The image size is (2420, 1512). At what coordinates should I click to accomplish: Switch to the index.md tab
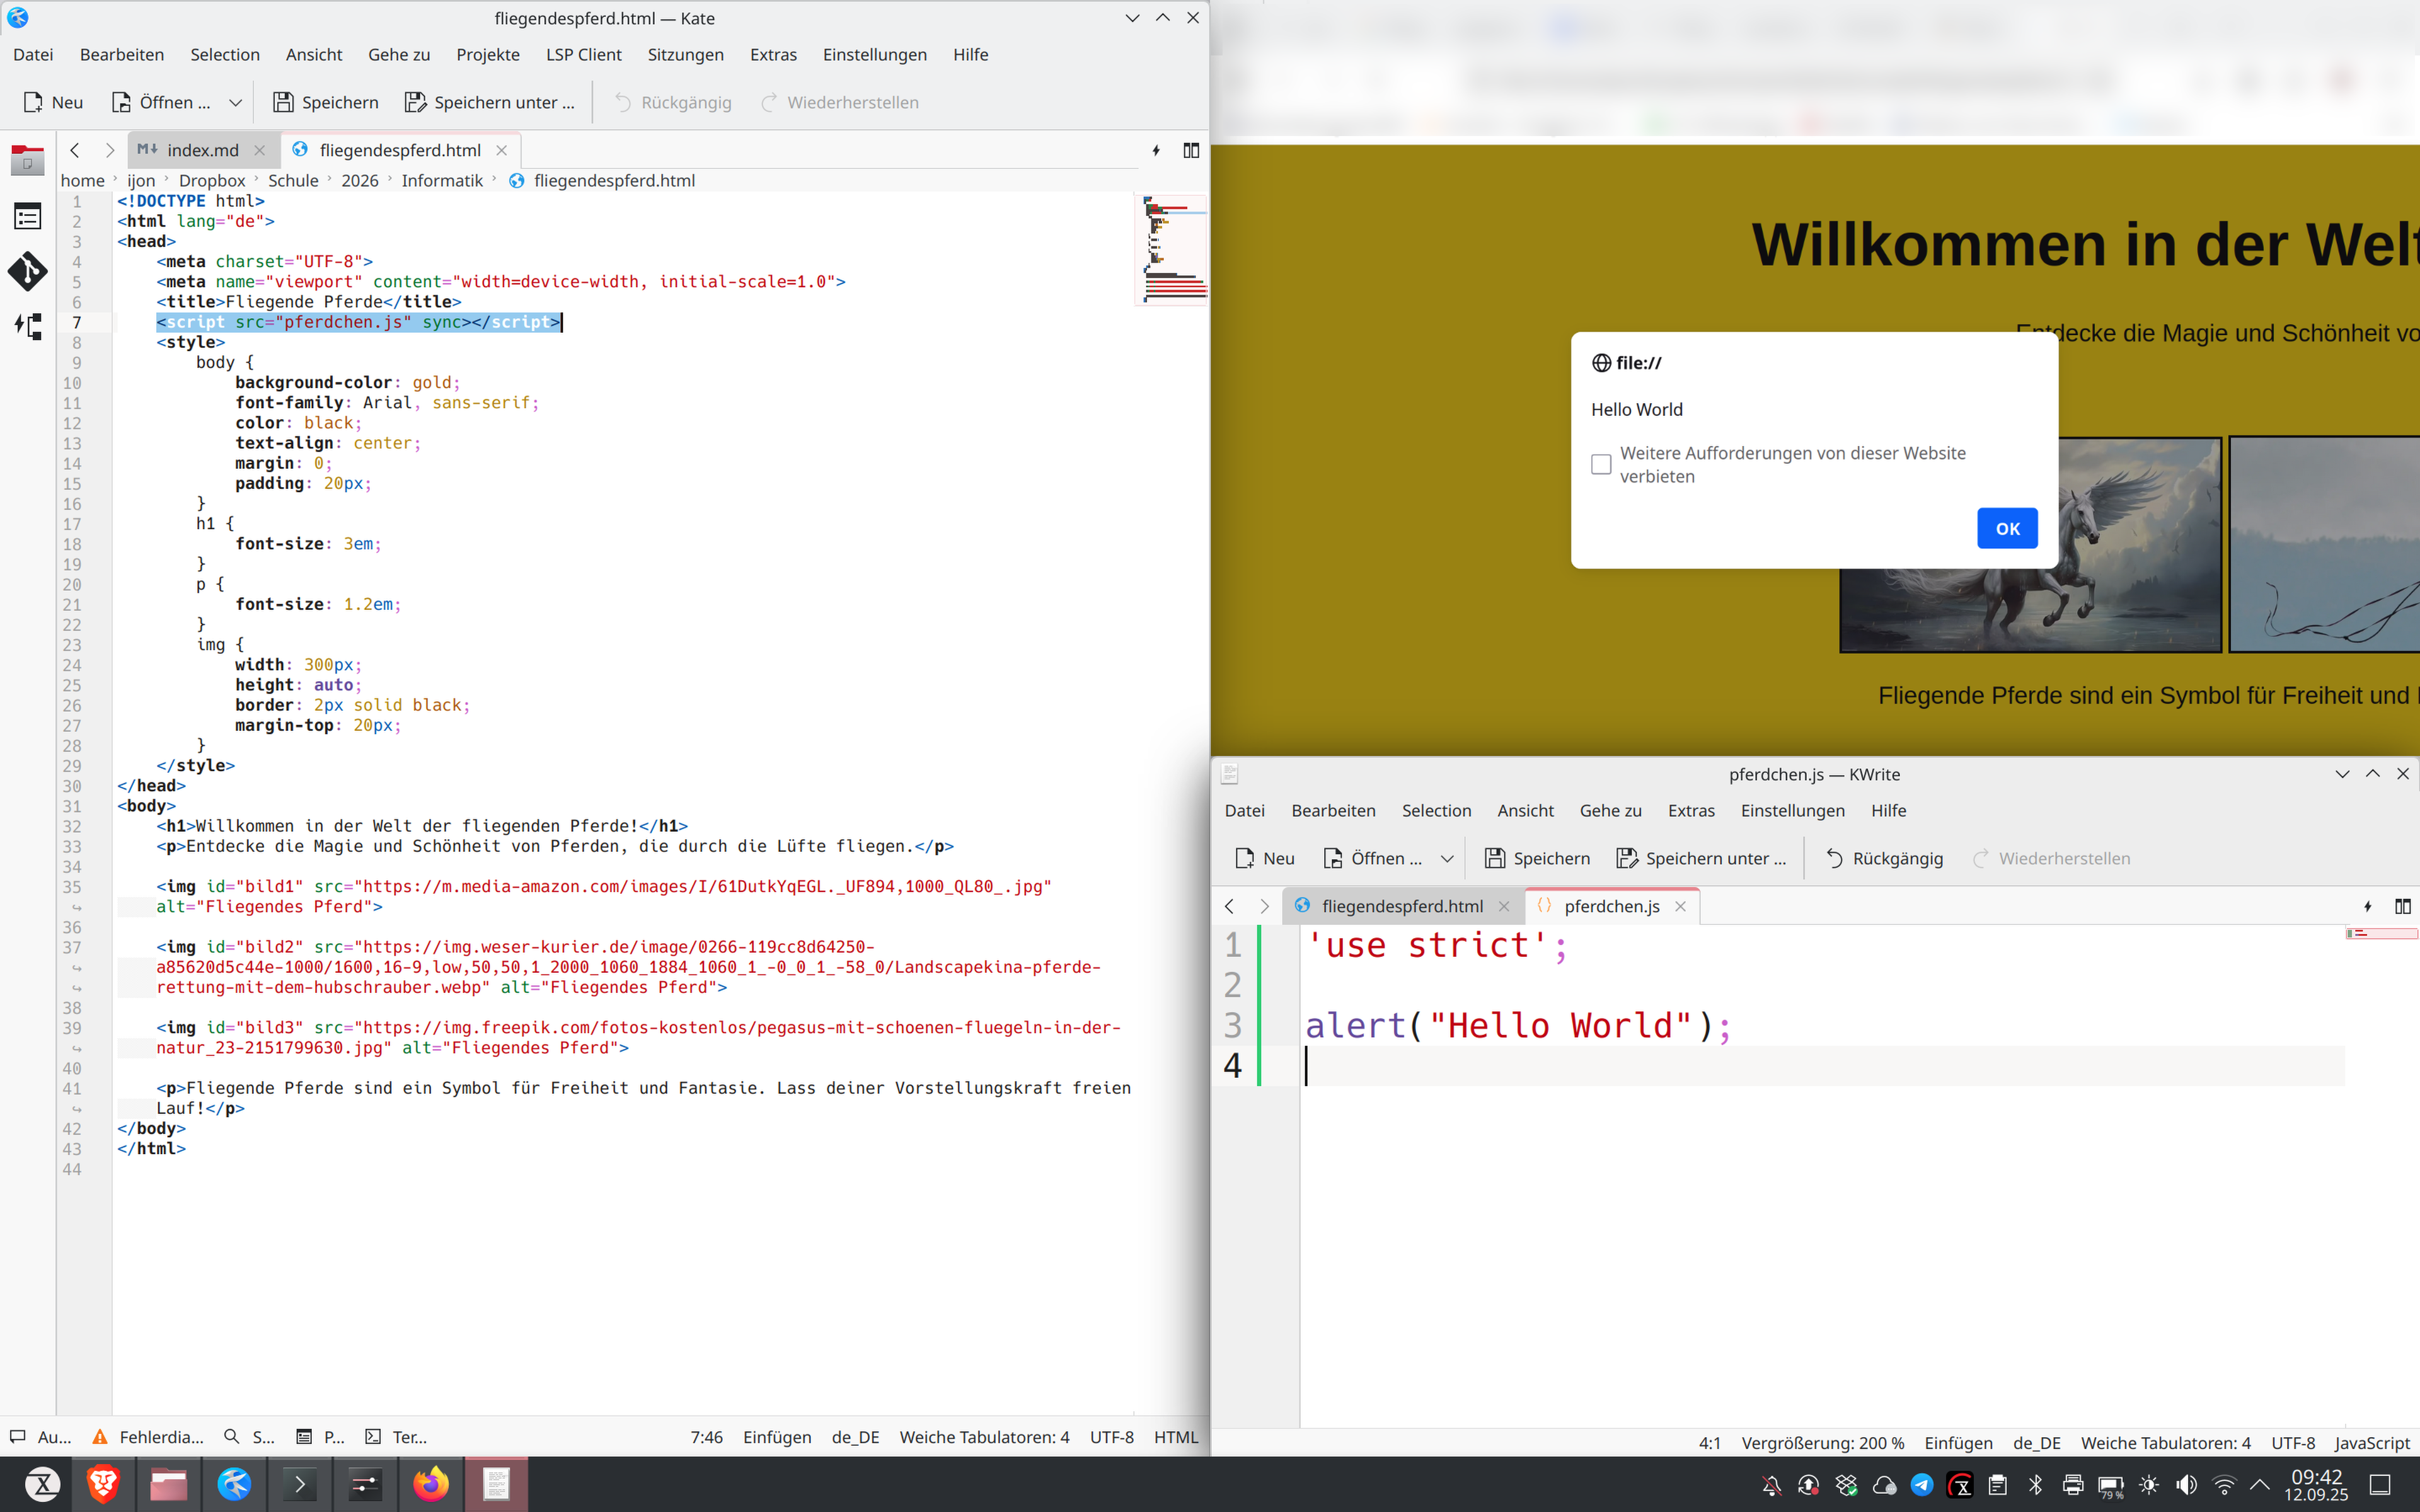[x=202, y=150]
